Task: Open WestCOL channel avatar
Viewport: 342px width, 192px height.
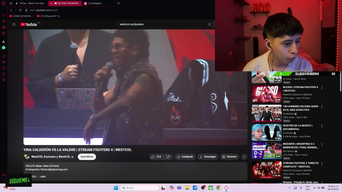Action: point(26,157)
